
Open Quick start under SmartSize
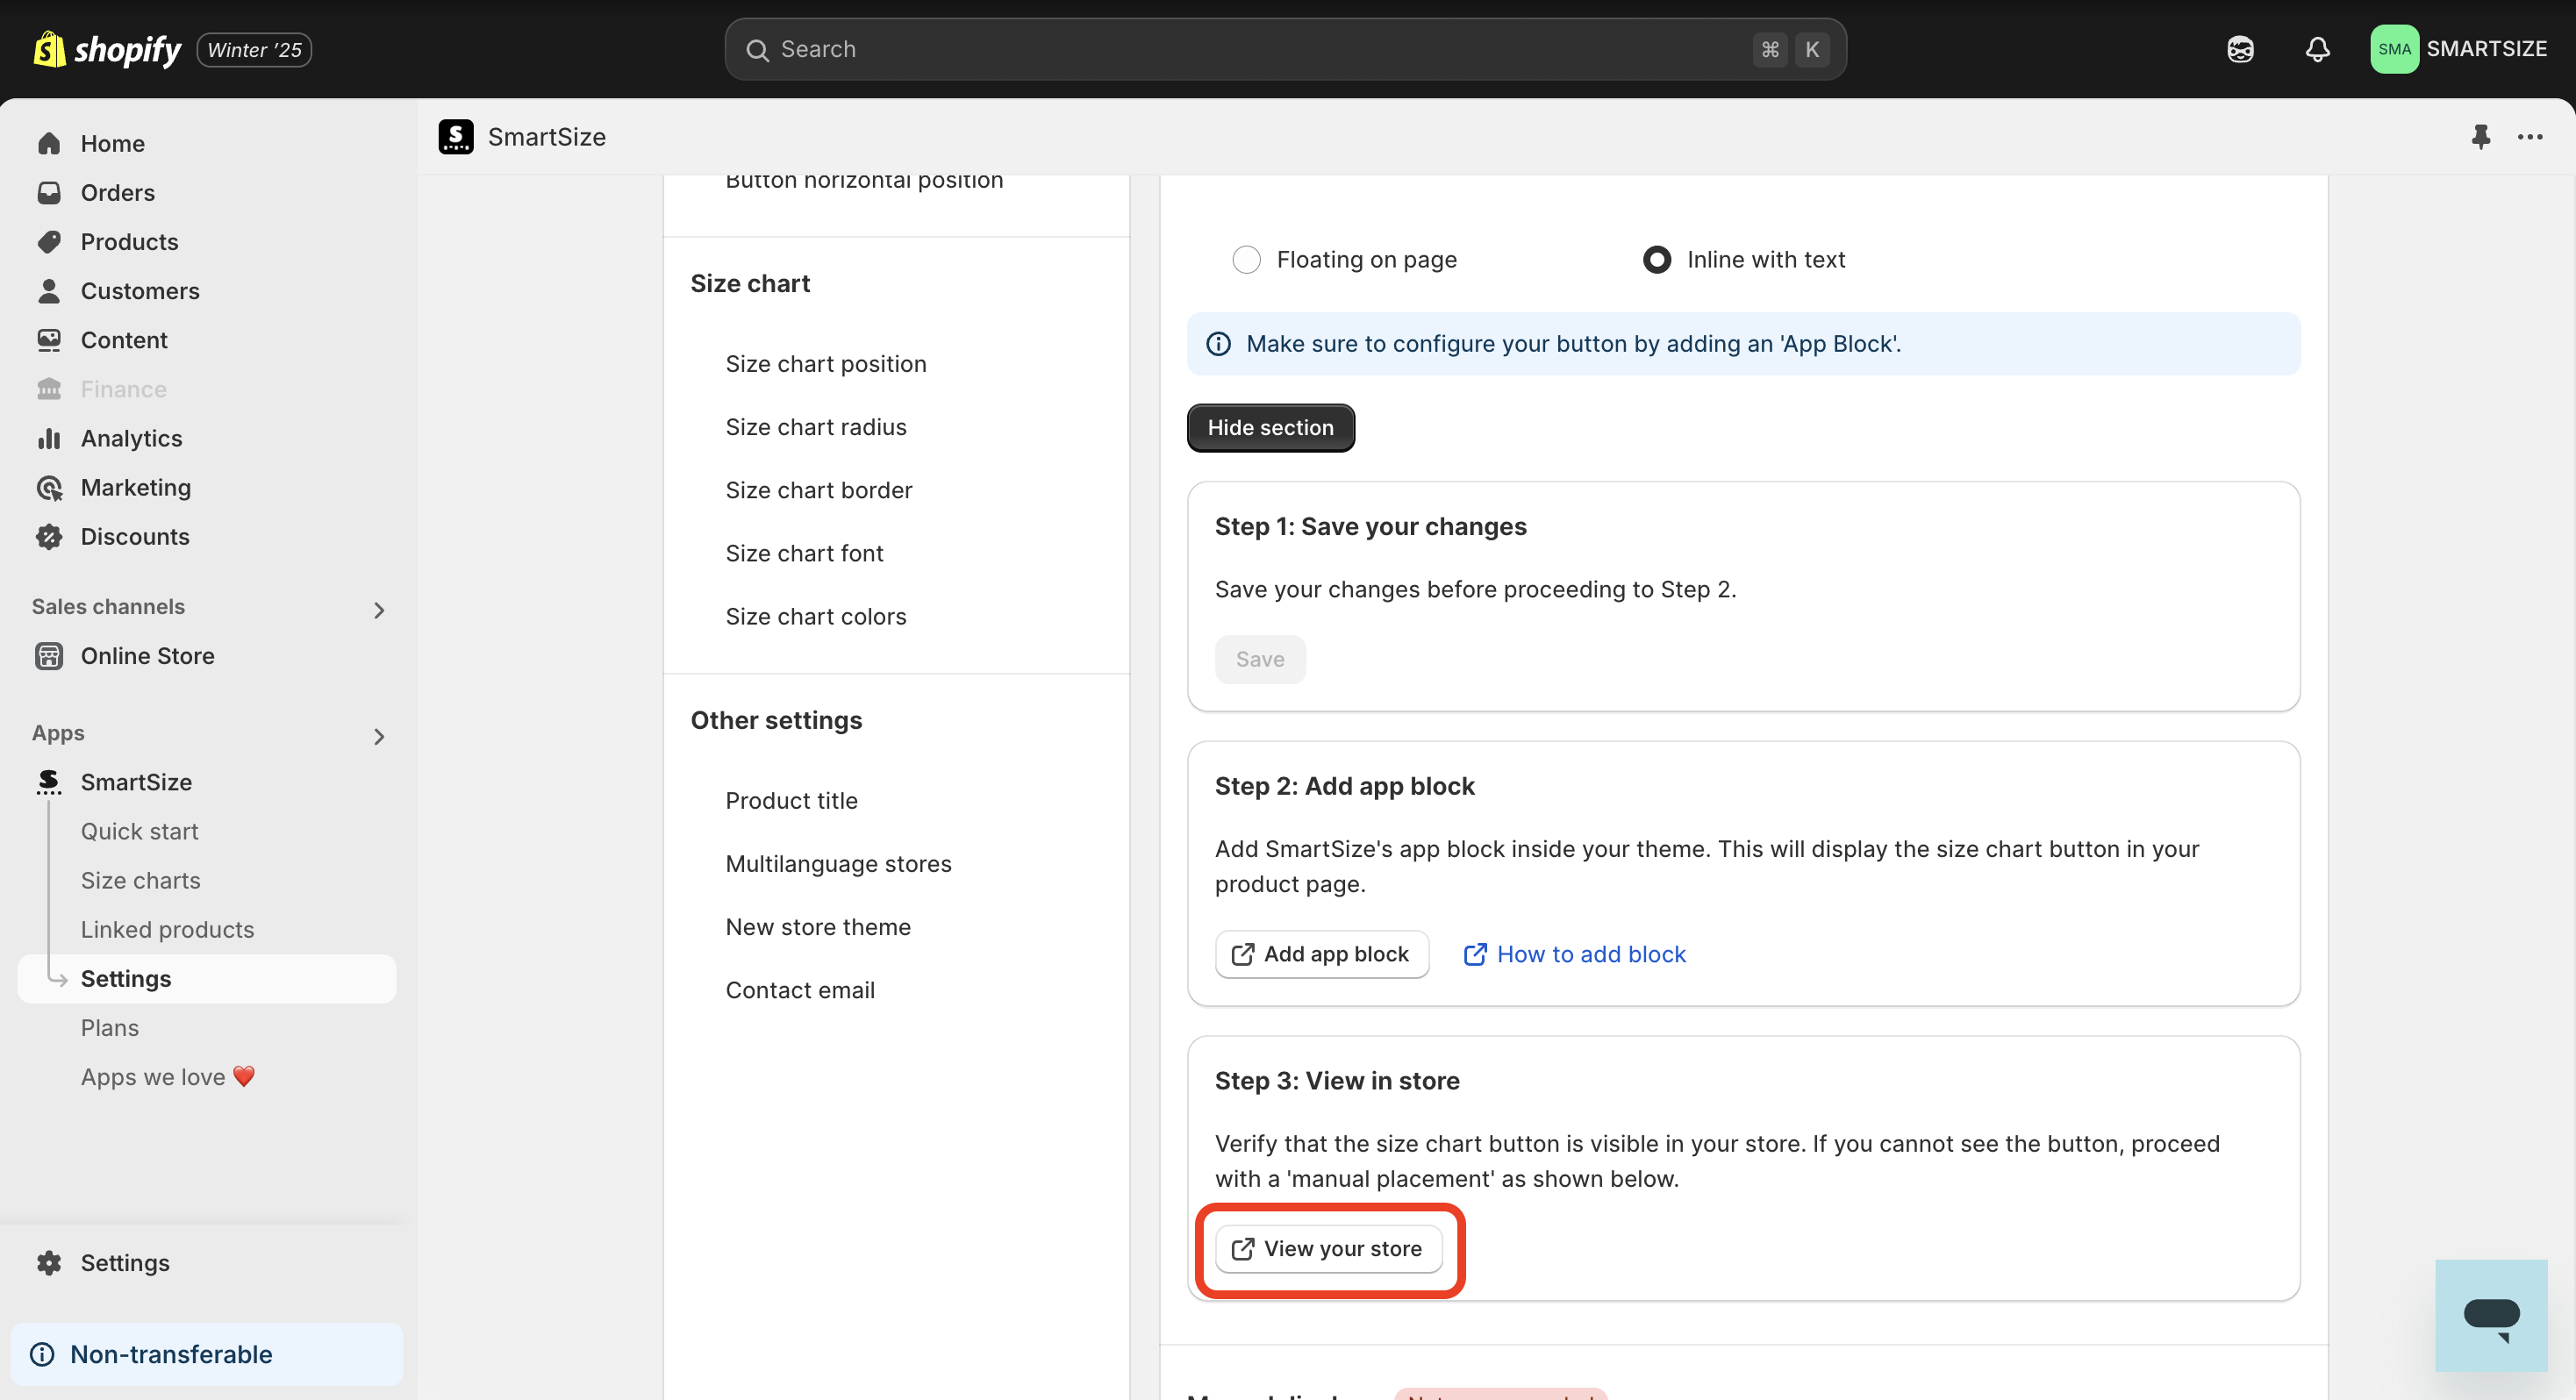(x=139, y=831)
